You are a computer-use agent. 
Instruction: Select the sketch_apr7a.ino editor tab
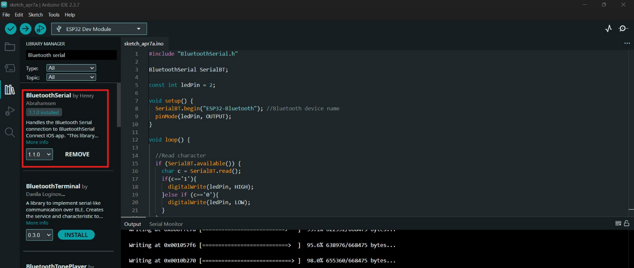144,43
